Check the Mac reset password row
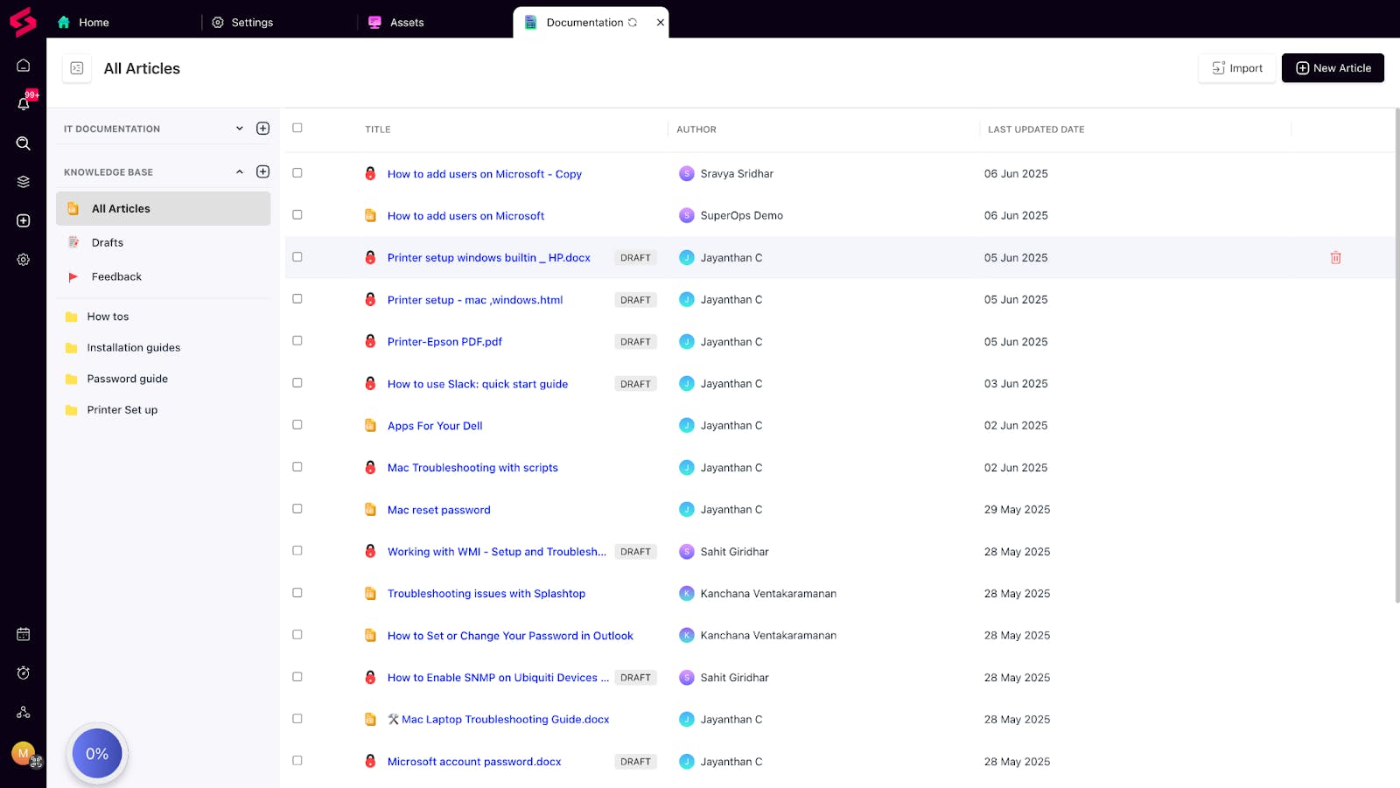The width and height of the screenshot is (1400, 788). (297, 509)
